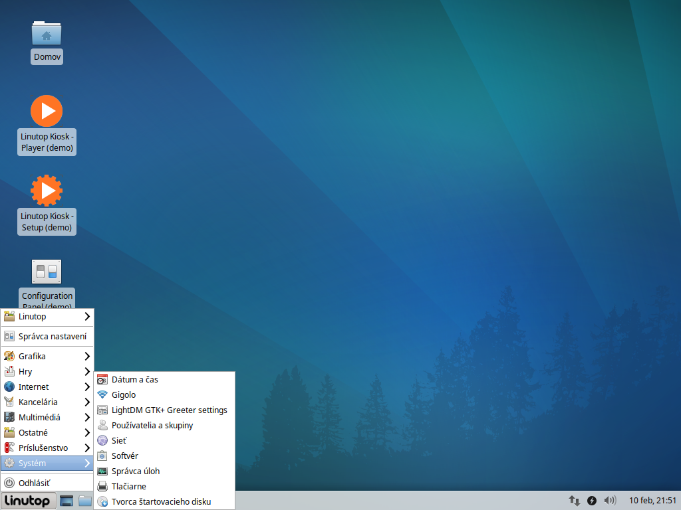681x510 pixels.
Task: Click the pencil cup icon beside Kancelária
Action: (x=9, y=402)
